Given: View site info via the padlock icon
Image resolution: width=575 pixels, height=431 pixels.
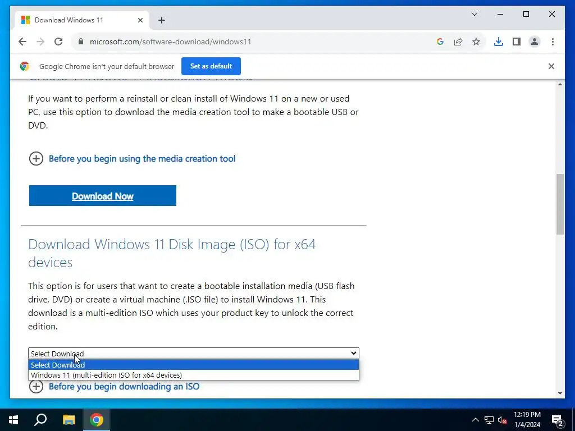Looking at the screenshot, I should click(x=81, y=42).
